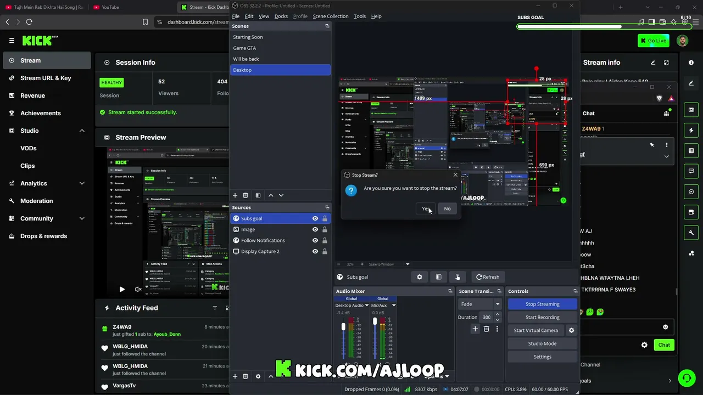This screenshot has width=703, height=395.
Task: Expand the Community section in Kick sidebar
Action: click(82, 218)
